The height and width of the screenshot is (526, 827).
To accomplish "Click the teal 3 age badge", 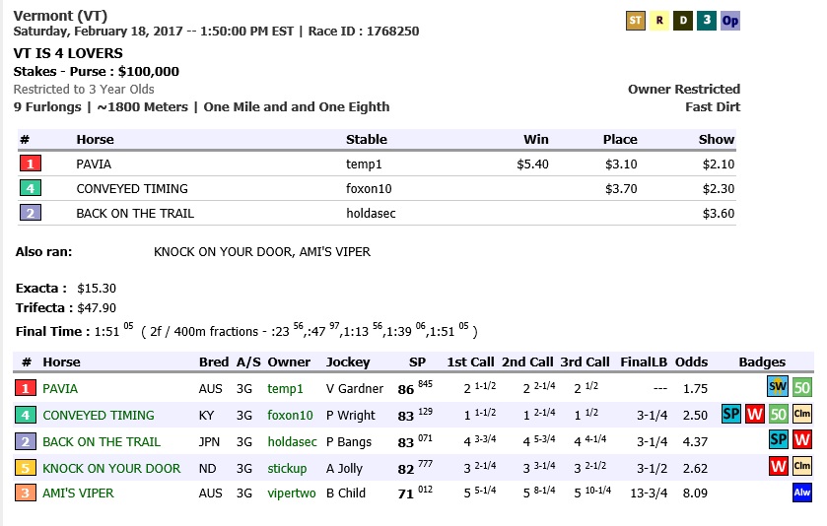I will [x=707, y=21].
